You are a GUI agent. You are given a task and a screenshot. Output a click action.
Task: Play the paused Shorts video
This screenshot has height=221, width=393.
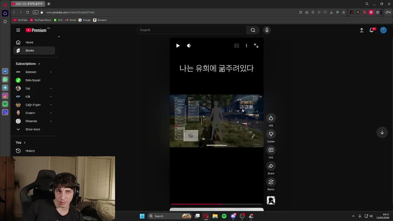[178, 45]
